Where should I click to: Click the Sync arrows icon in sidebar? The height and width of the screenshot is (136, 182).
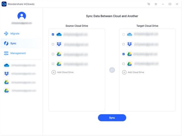(6, 43)
